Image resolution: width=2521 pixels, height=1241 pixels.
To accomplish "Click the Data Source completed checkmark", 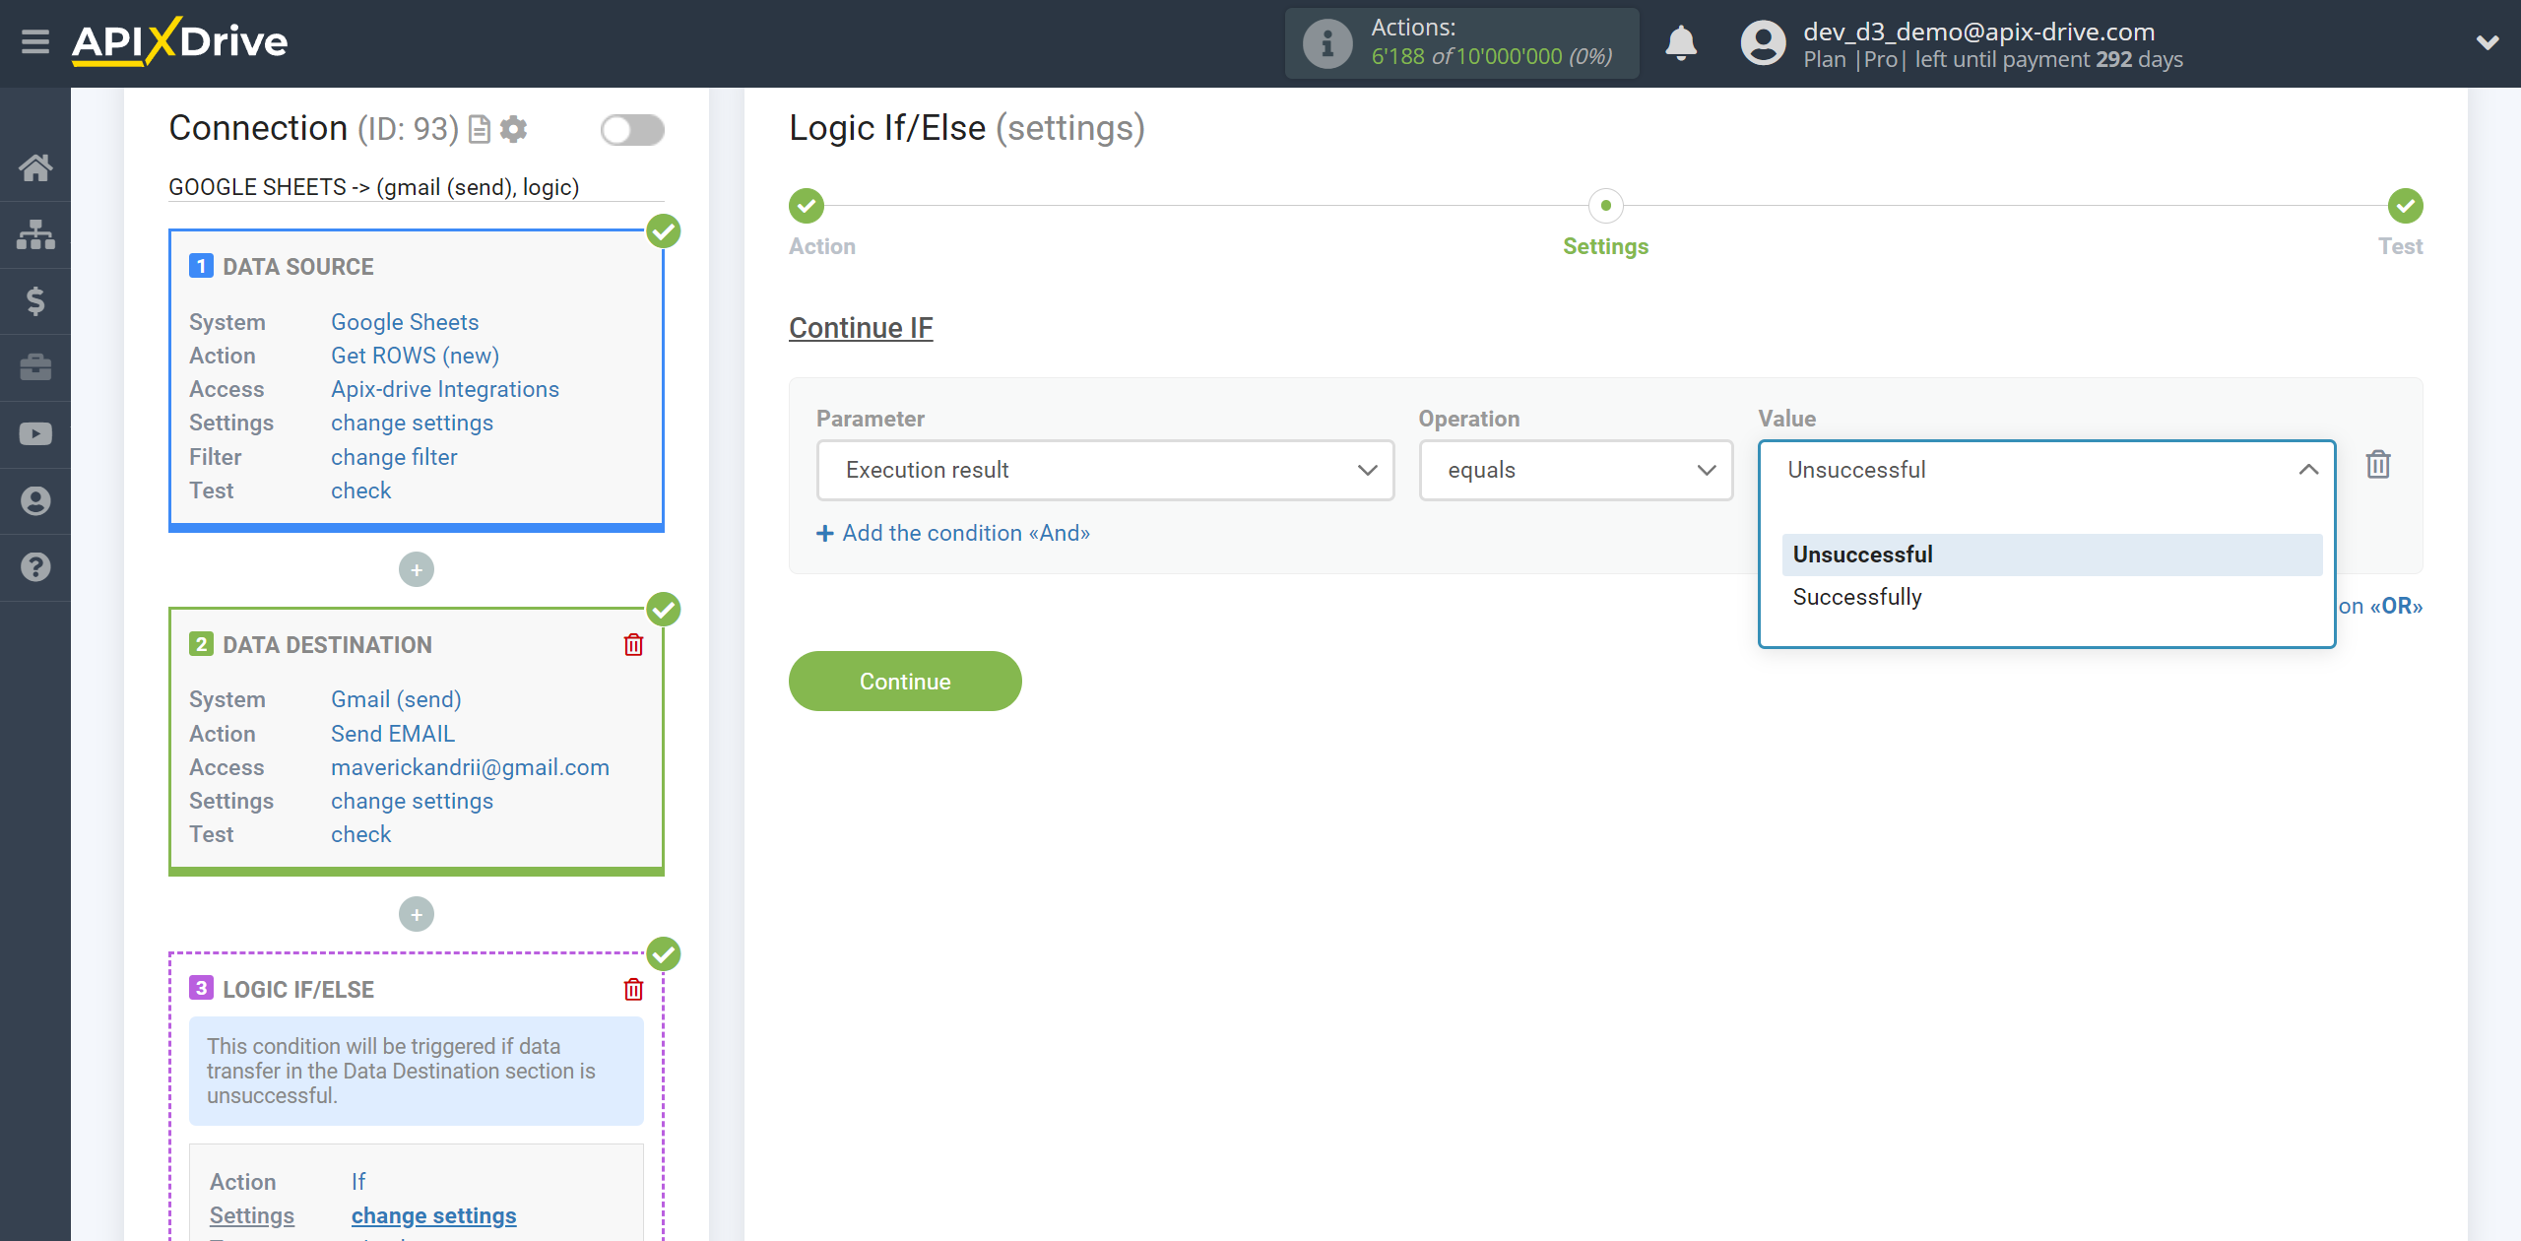I will [x=664, y=231].
